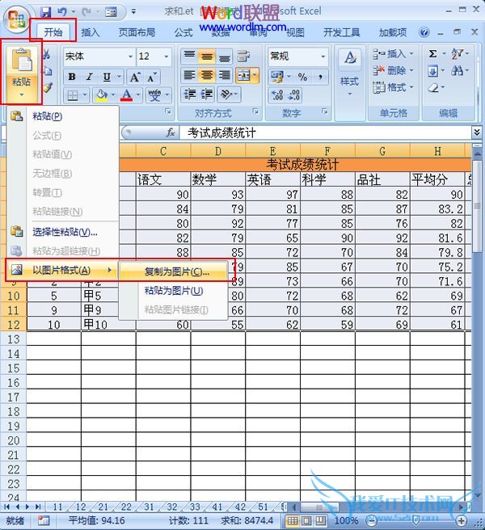
Task: Expand the formula bar
Action: (477, 132)
